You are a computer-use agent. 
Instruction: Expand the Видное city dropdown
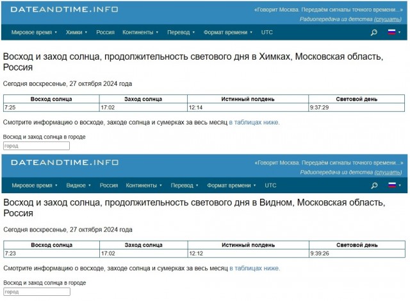click(78, 185)
